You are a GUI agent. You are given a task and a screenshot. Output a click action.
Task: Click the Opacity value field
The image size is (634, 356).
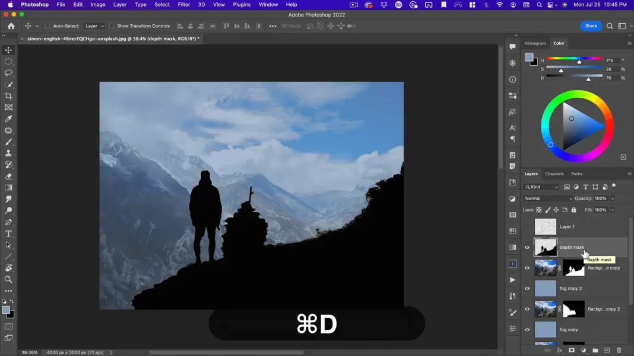[601, 198]
